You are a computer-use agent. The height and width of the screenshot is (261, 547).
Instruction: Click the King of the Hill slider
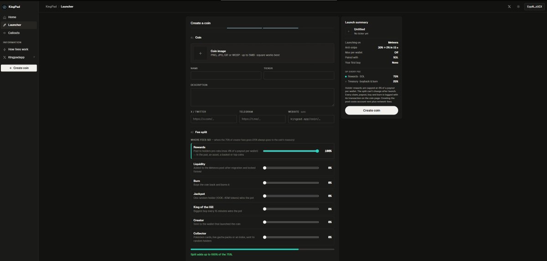coord(291,209)
